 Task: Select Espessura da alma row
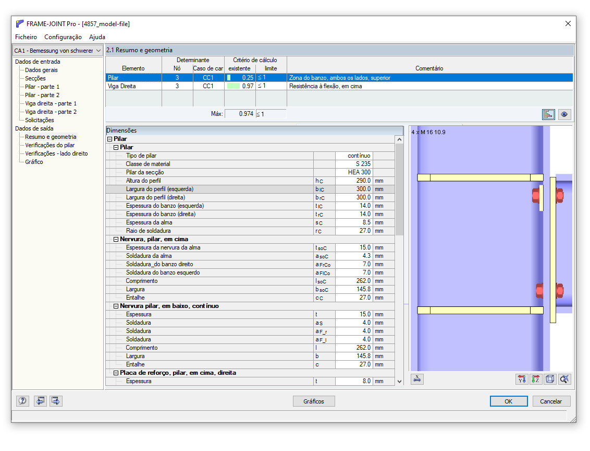click(250, 223)
